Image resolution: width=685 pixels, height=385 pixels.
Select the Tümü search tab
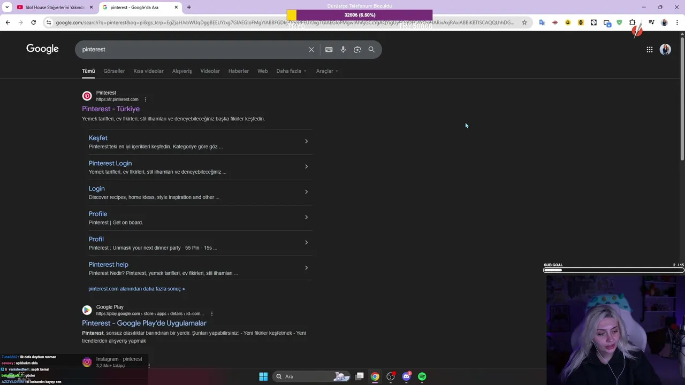point(88,71)
